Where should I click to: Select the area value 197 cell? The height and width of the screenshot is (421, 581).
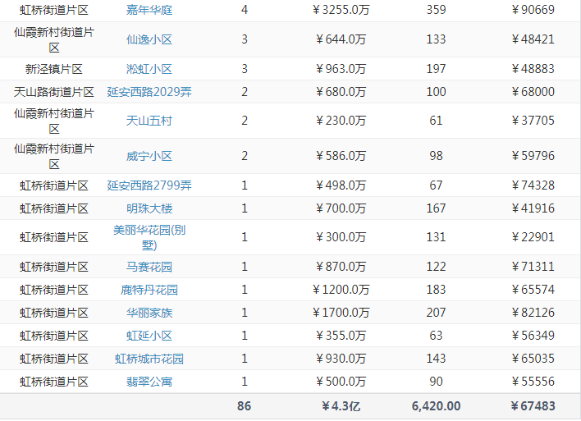(436, 69)
